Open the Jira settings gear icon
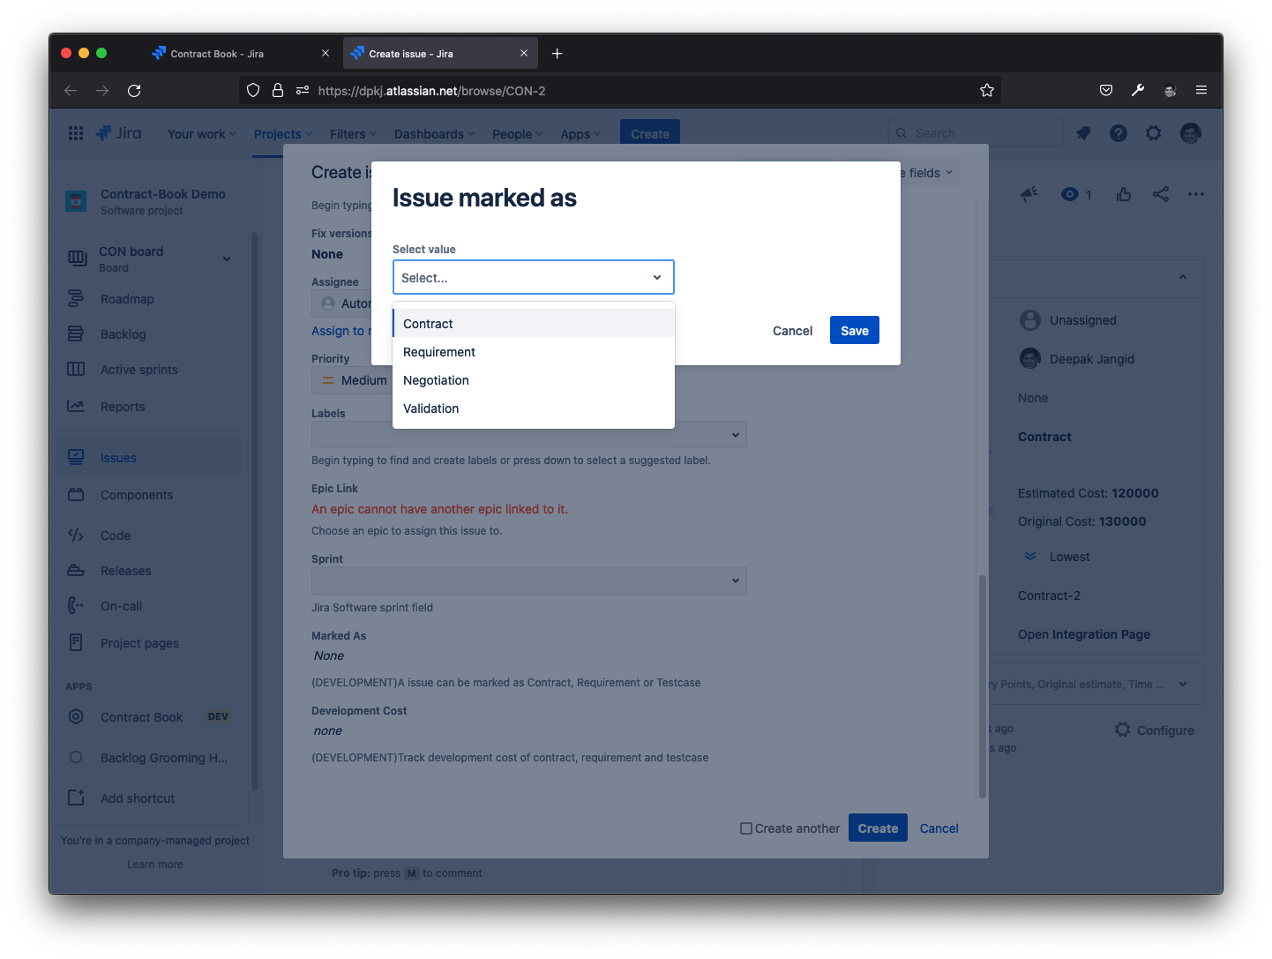 1154,133
